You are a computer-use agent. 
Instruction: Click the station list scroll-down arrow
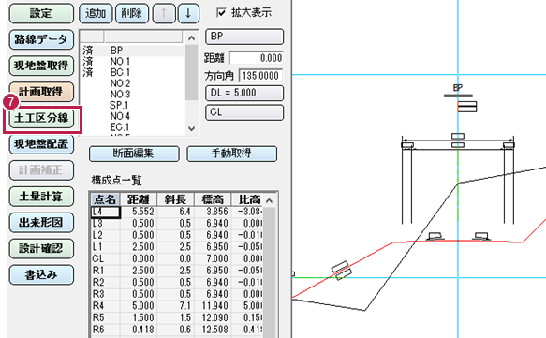pyautogui.click(x=191, y=128)
